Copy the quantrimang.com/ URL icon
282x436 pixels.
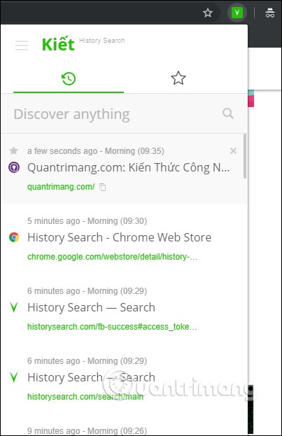(103, 187)
